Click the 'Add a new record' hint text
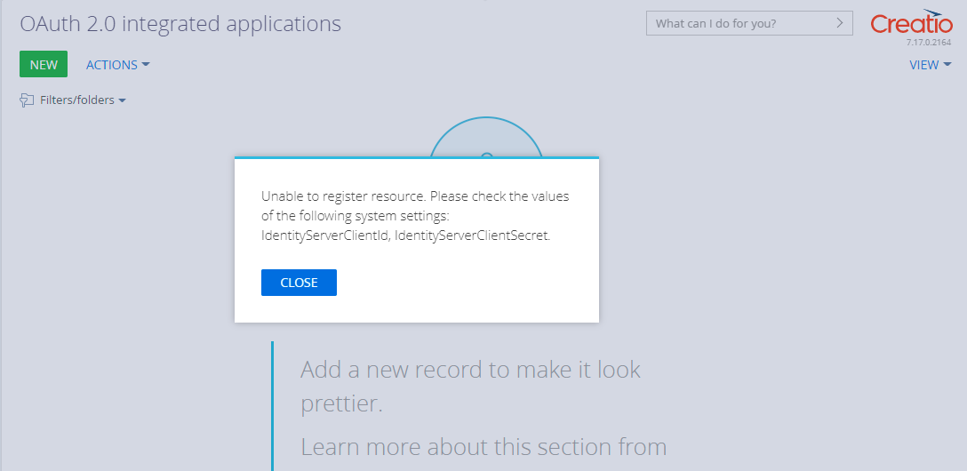This screenshot has width=967, height=471. click(x=470, y=386)
